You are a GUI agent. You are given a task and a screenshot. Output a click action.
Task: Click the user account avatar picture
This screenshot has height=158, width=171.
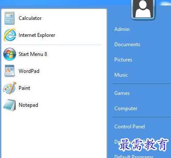pos(143,9)
